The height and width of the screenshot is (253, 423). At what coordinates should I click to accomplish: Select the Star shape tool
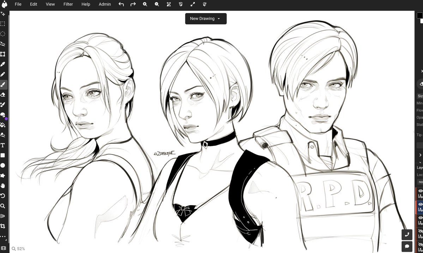coord(3,175)
